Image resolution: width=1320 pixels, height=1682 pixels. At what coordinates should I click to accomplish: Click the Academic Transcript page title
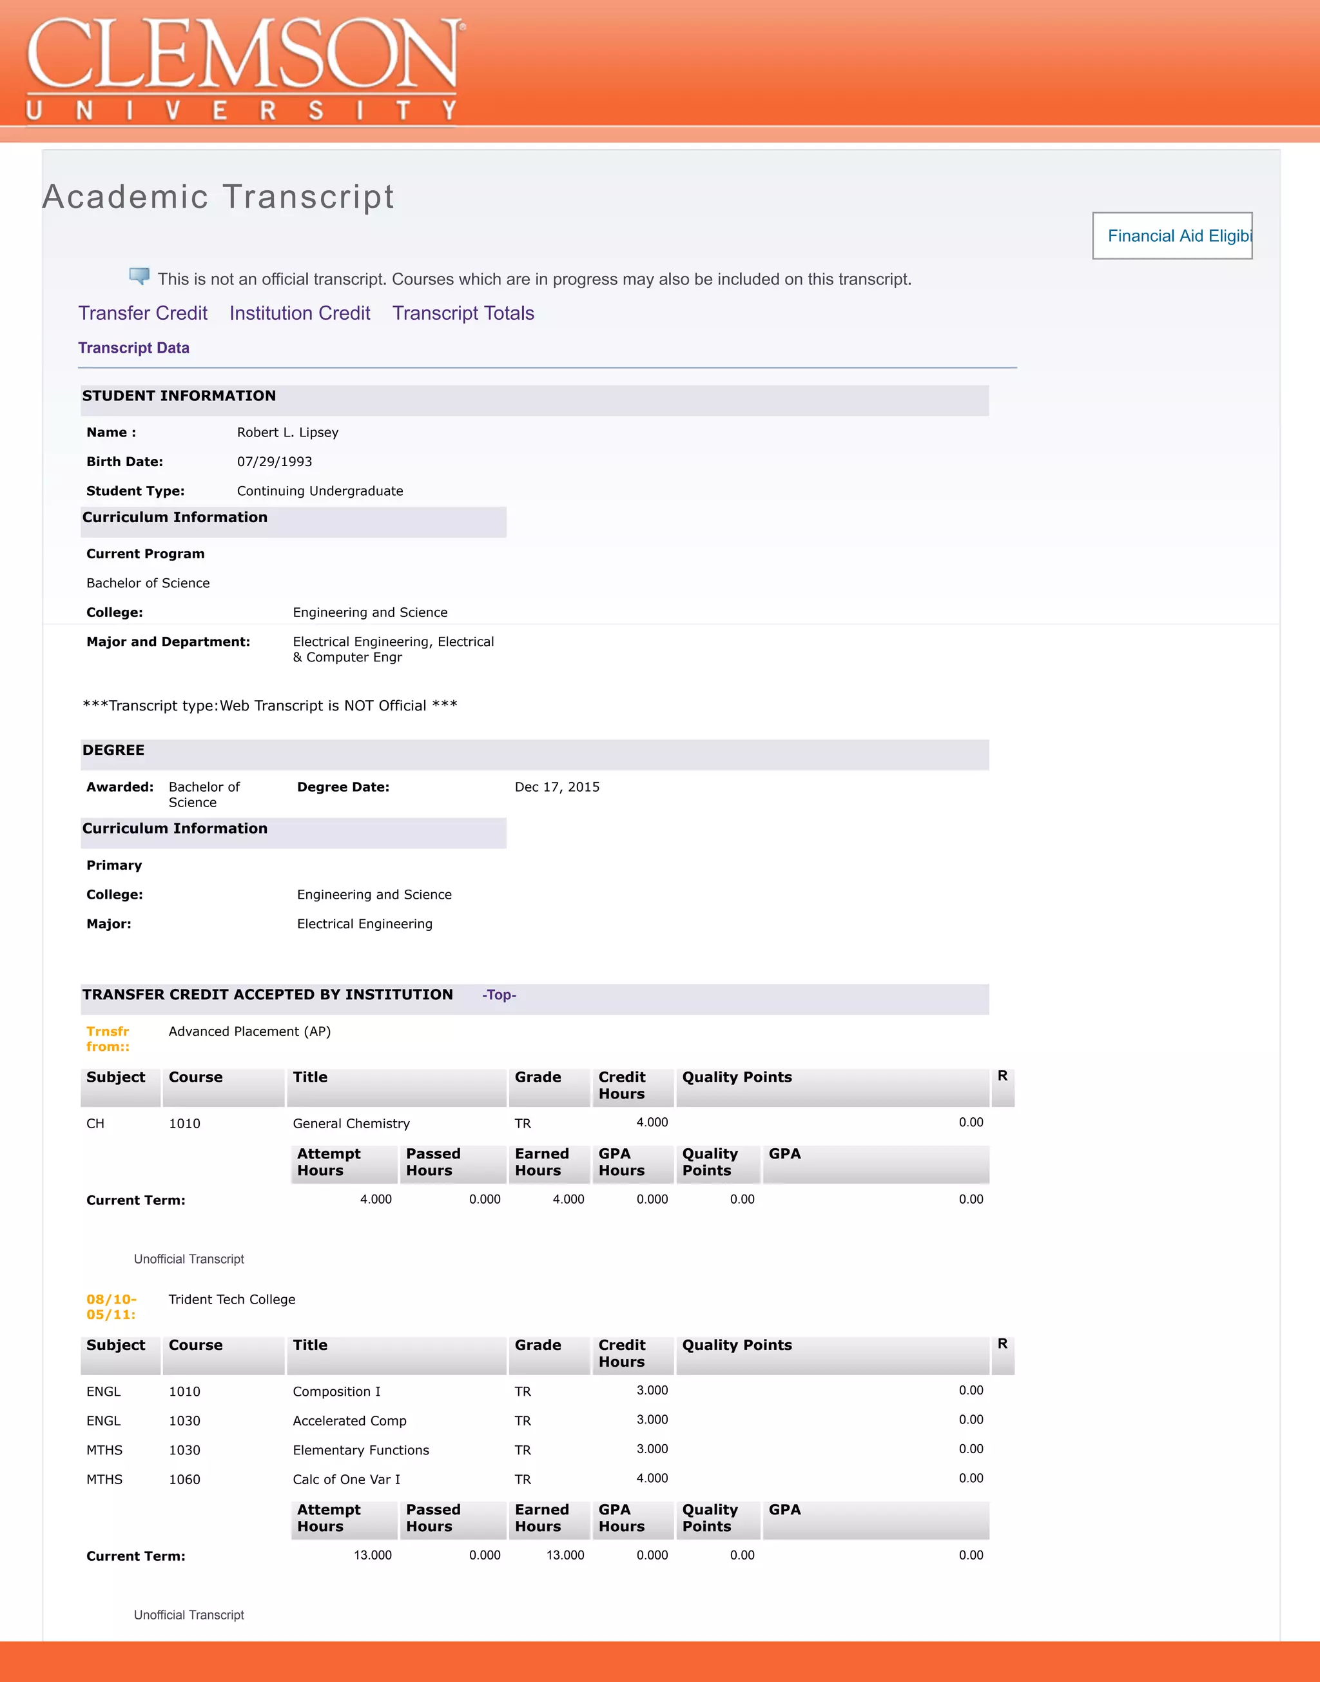click(218, 197)
